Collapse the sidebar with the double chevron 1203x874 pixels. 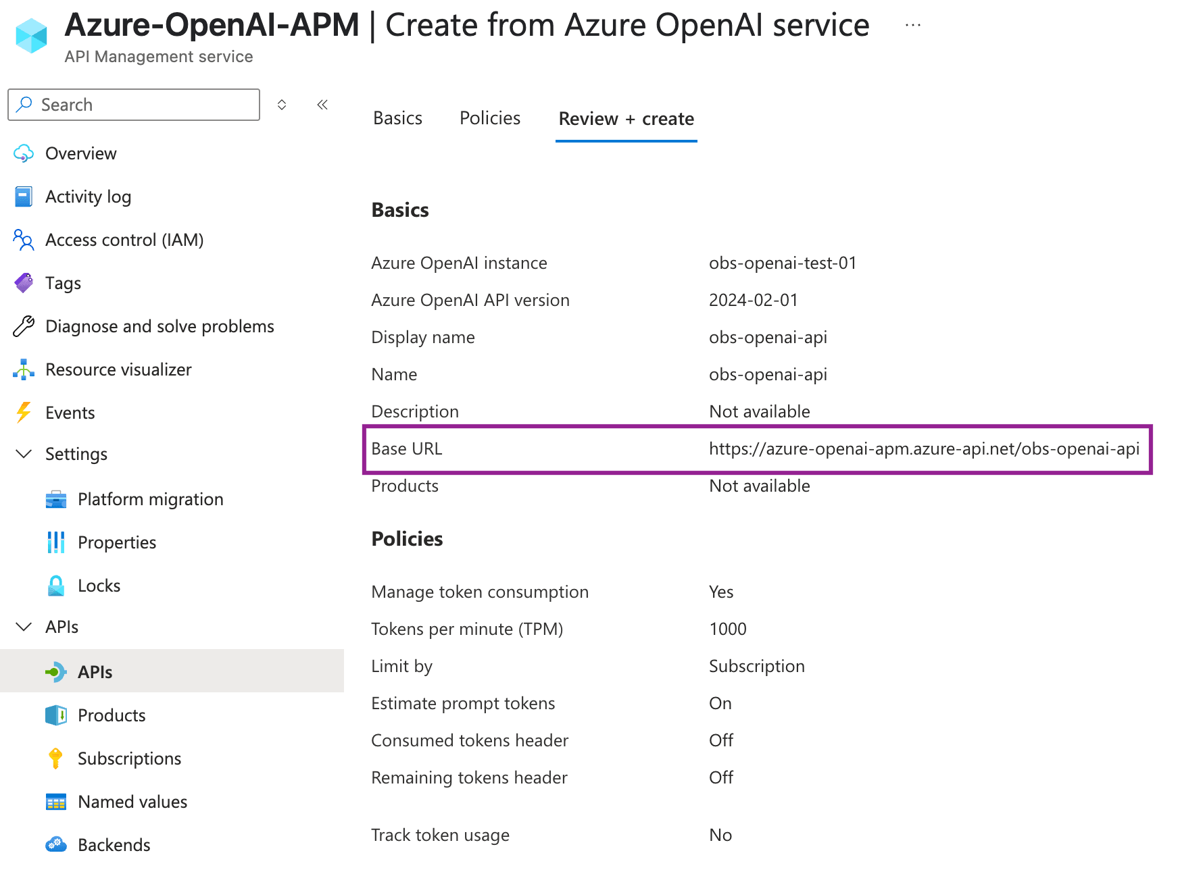point(322,104)
